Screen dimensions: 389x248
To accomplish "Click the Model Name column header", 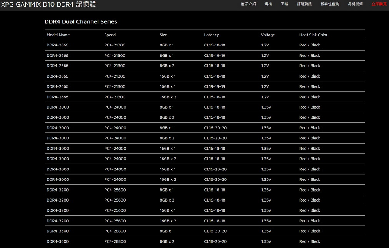I will 58,35.
